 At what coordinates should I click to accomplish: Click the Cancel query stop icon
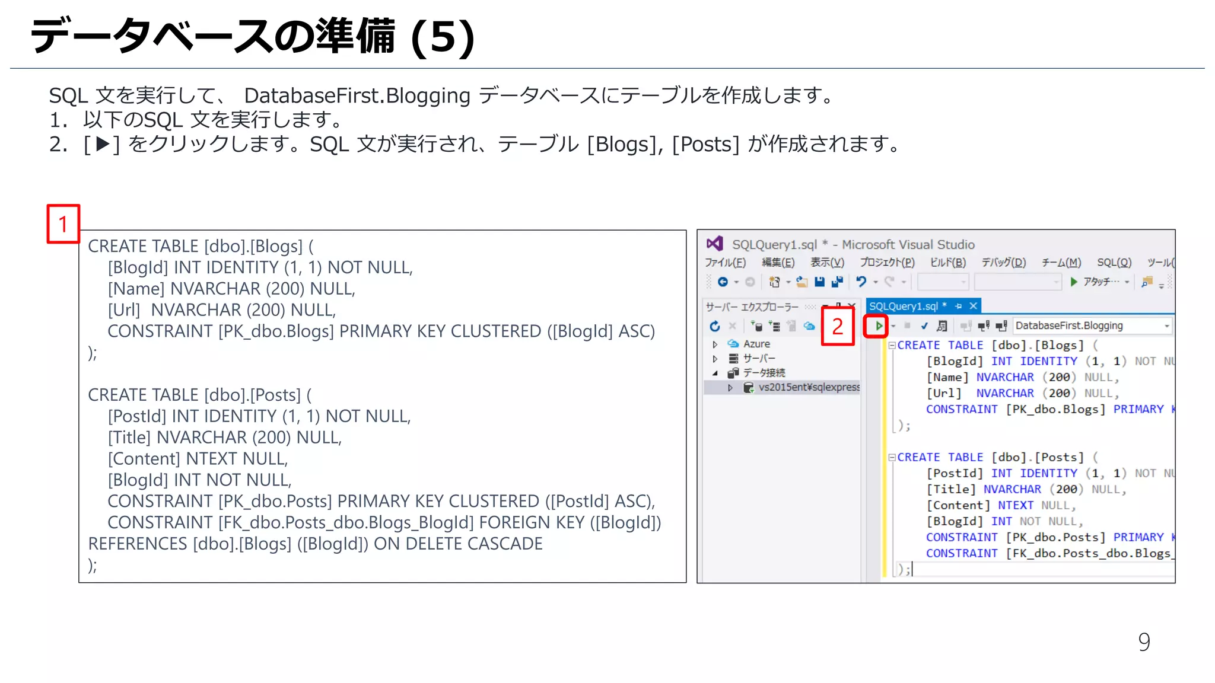[907, 325]
